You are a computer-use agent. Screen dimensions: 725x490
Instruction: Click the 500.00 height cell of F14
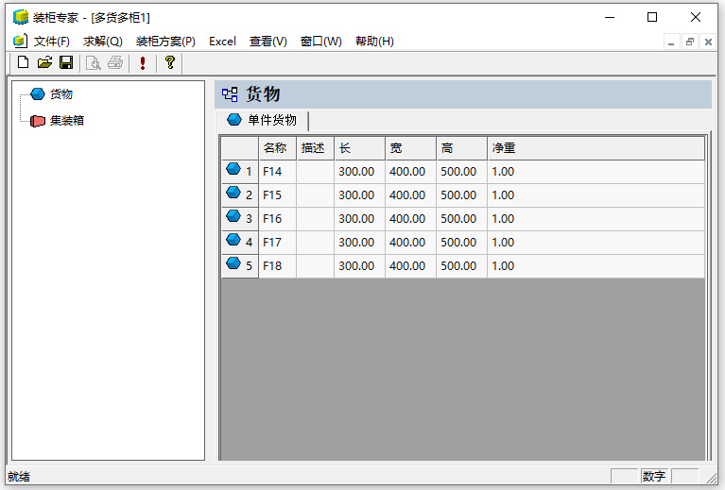pyautogui.click(x=461, y=172)
